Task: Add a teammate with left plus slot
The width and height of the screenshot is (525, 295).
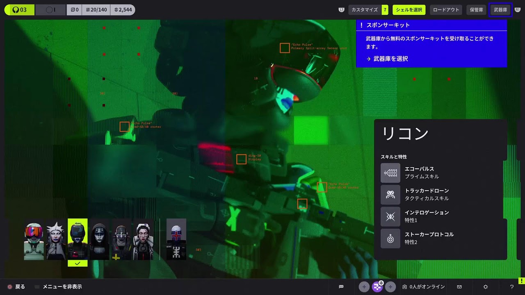Action: [x=364, y=287]
